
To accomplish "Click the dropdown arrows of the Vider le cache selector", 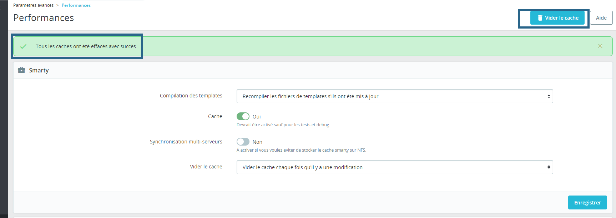I will (549, 167).
